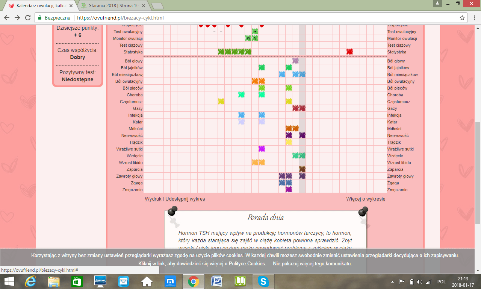
Task: Open the Więcej o wykresie link
Action: click(x=365, y=199)
